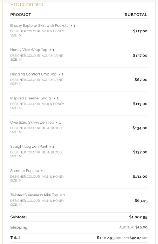This screenshot has height=244, width=158.
Task: Click the $67.00 crop top price
Action: [141, 80]
